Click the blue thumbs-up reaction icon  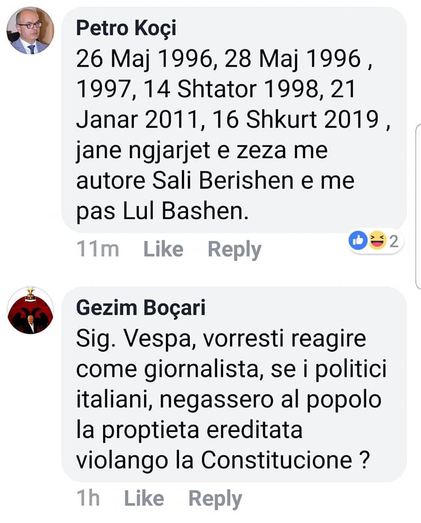coord(358,240)
